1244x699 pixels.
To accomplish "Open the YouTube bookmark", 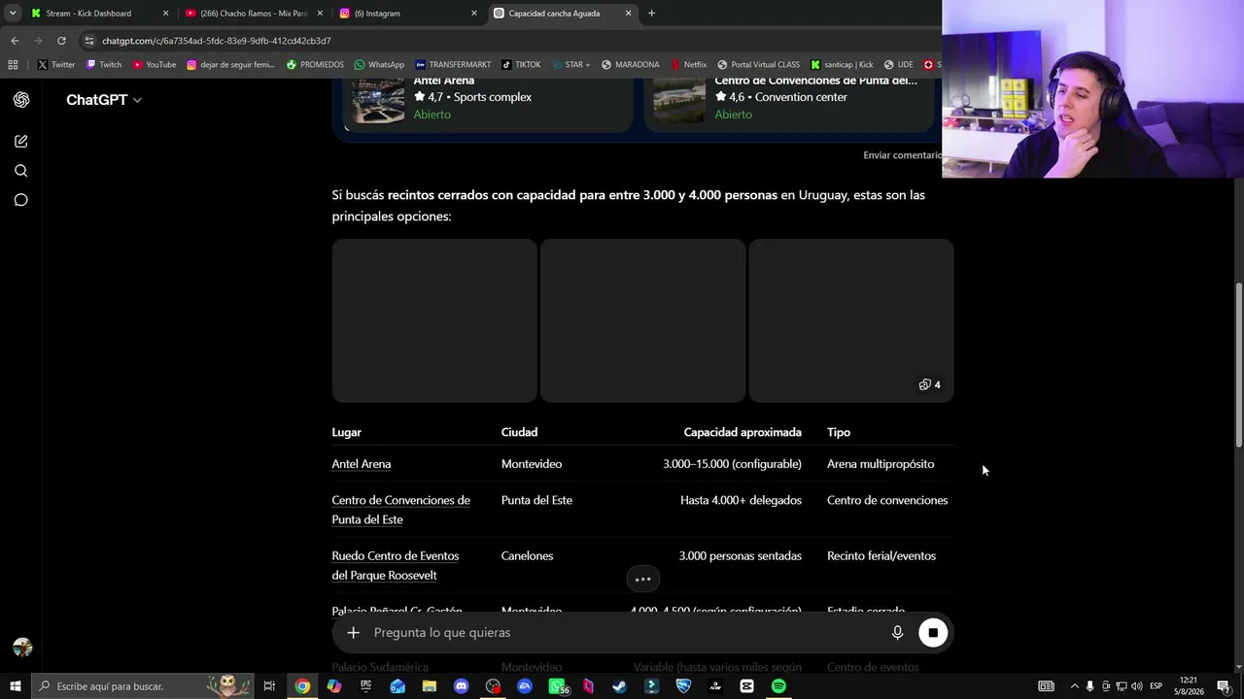I will 155,65.
